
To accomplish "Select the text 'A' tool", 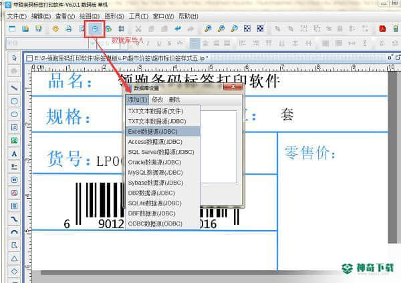I will (x=14, y=154).
